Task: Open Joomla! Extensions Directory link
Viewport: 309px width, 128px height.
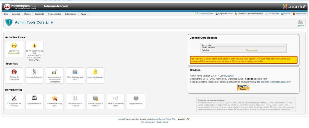Action: click(x=276, y=82)
